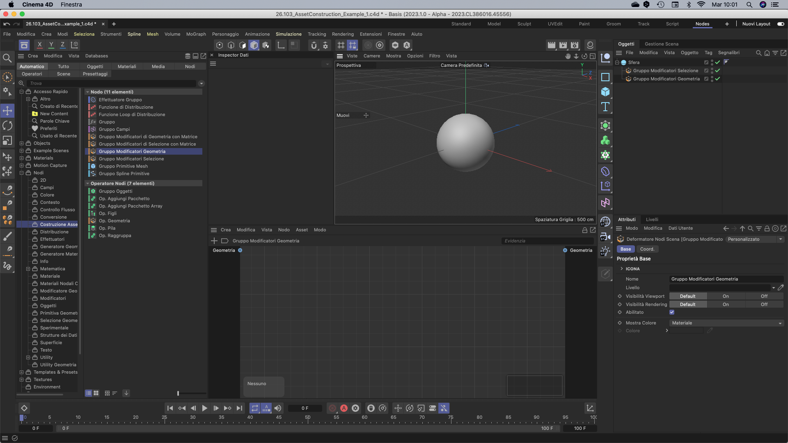Click the render view clapperboard icon
Image resolution: width=788 pixels, height=443 pixels.
552,45
